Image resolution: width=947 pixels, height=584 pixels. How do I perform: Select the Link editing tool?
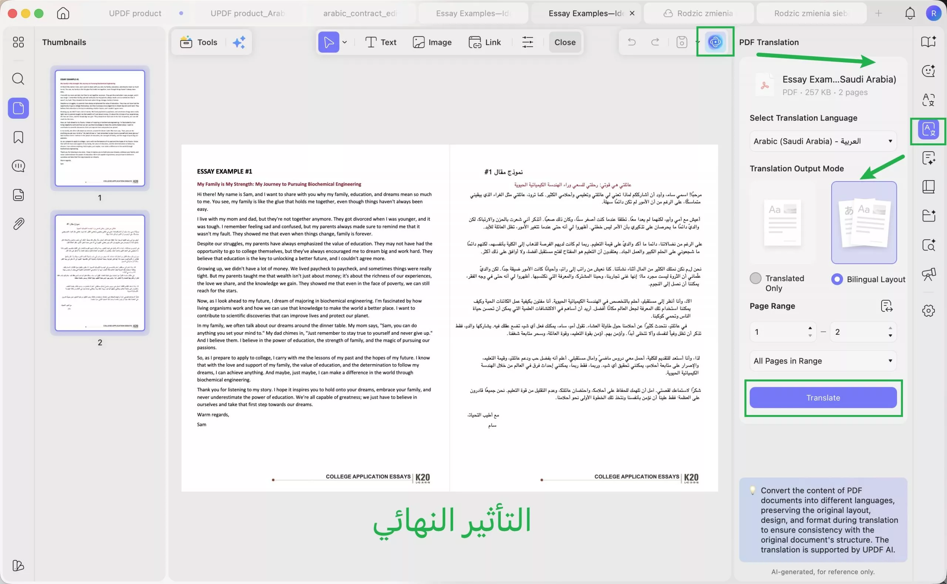[484, 42]
